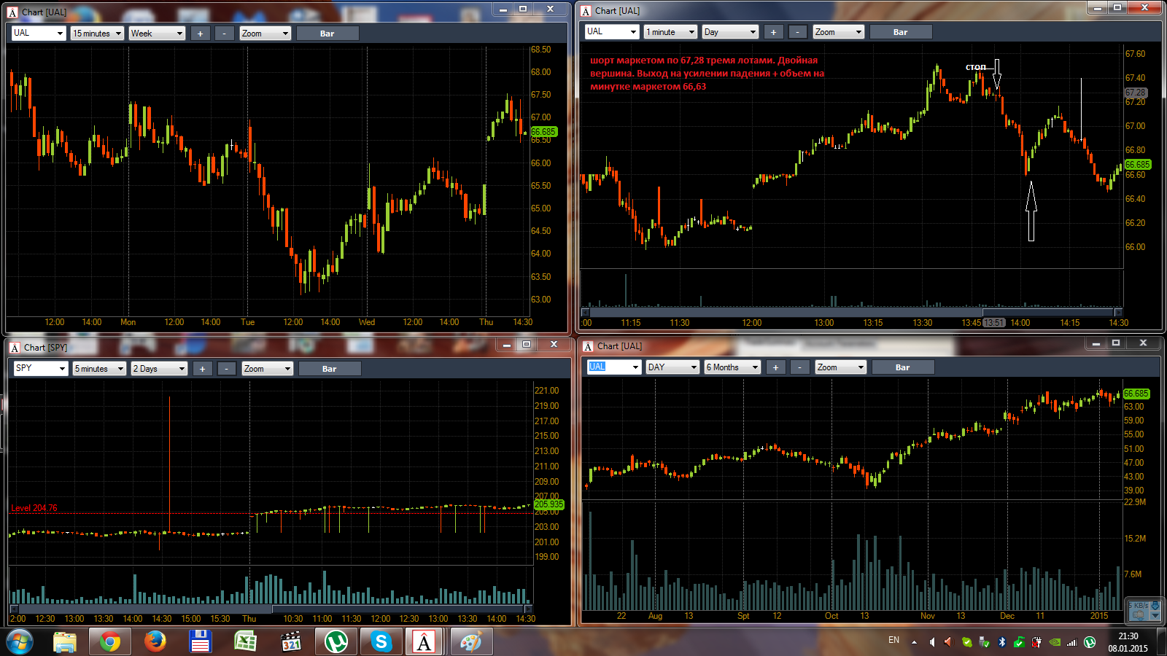Open the white speaker volume tray icon
This screenshot has height=656, width=1167.
tap(931, 642)
